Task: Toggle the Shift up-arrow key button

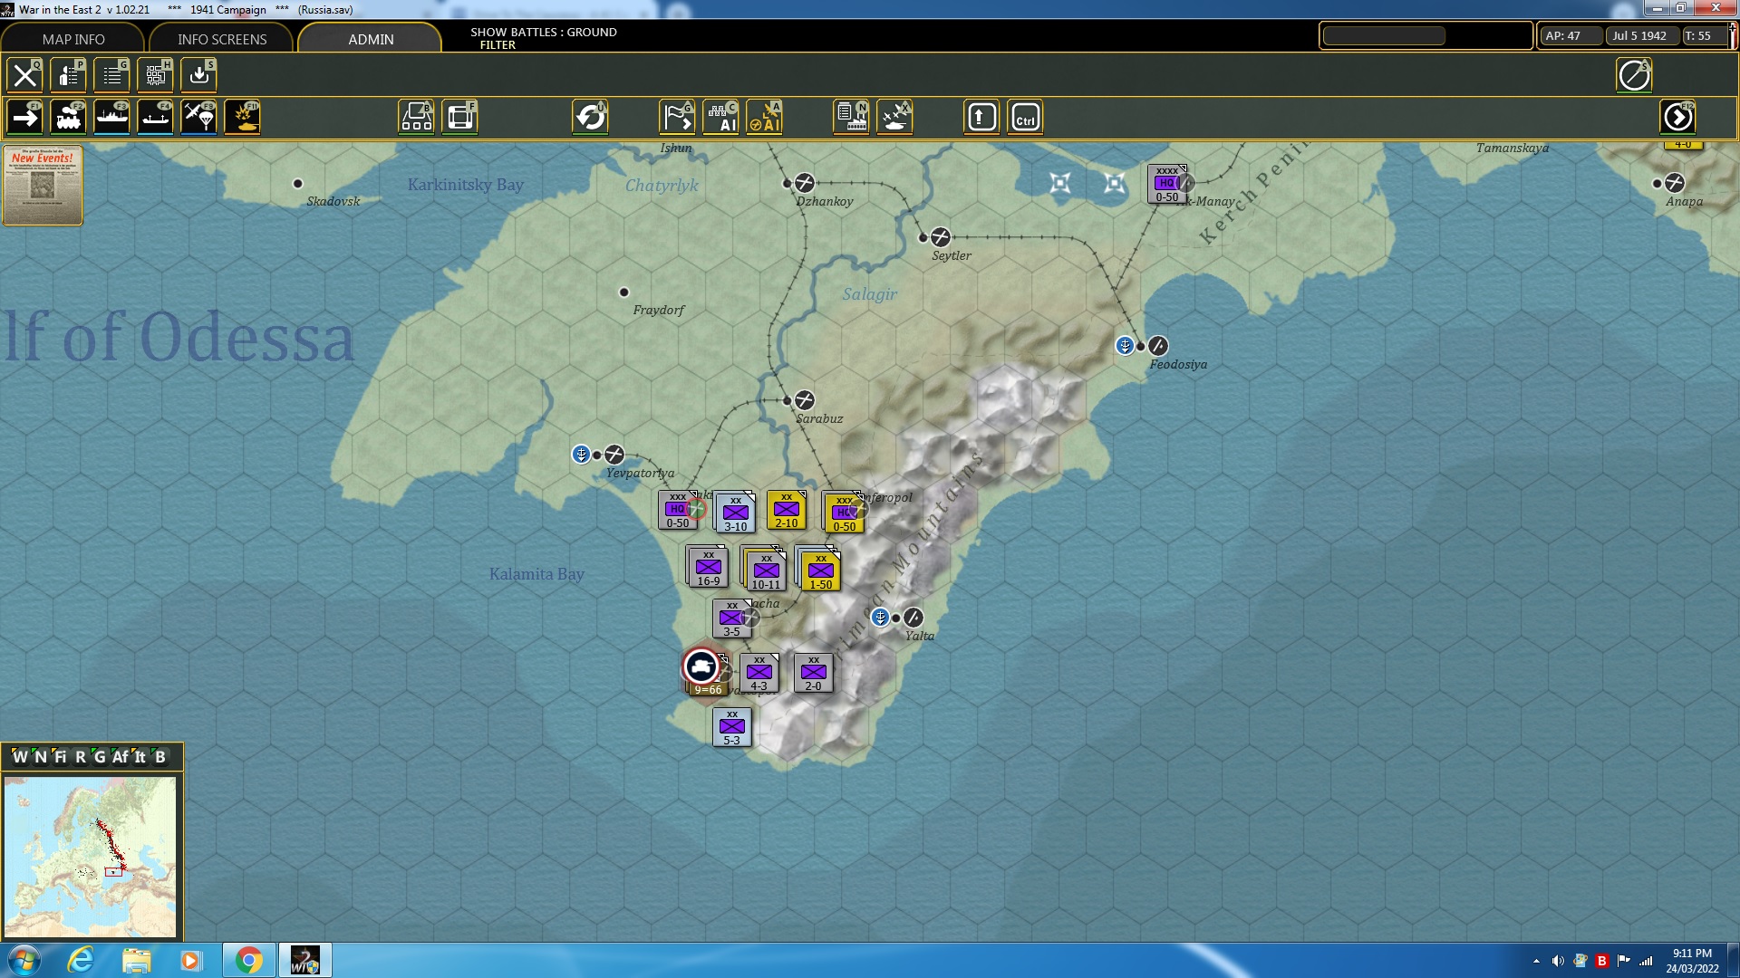Action: (x=982, y=118)
